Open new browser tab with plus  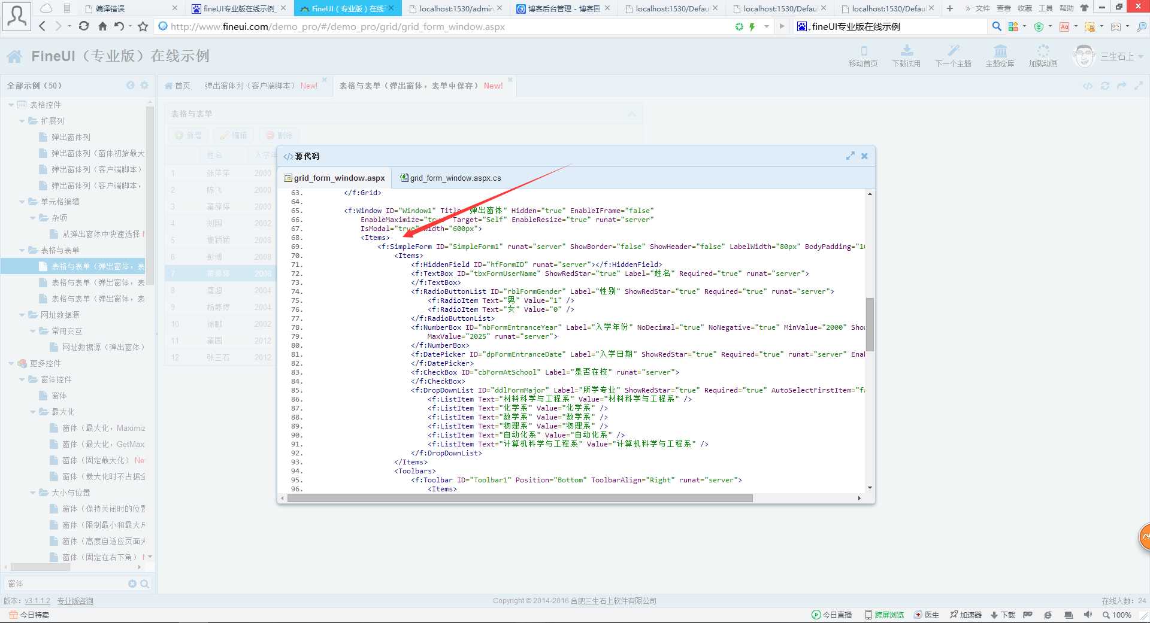pyautogui.click(x=949, y=8)
